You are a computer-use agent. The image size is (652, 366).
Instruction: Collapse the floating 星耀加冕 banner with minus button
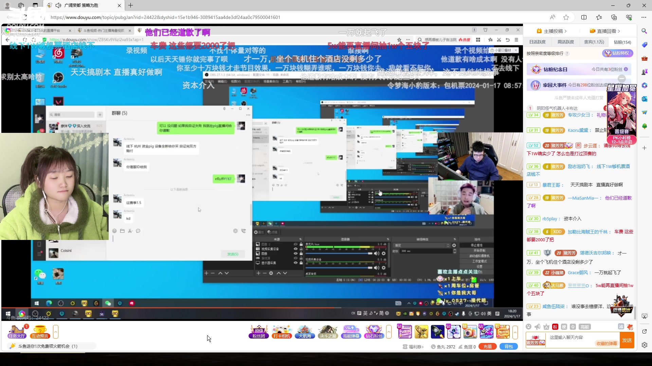tap(622, 79)
